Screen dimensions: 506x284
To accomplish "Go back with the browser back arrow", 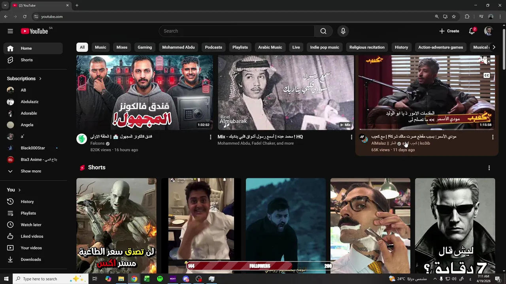I will tap(6, 17).
